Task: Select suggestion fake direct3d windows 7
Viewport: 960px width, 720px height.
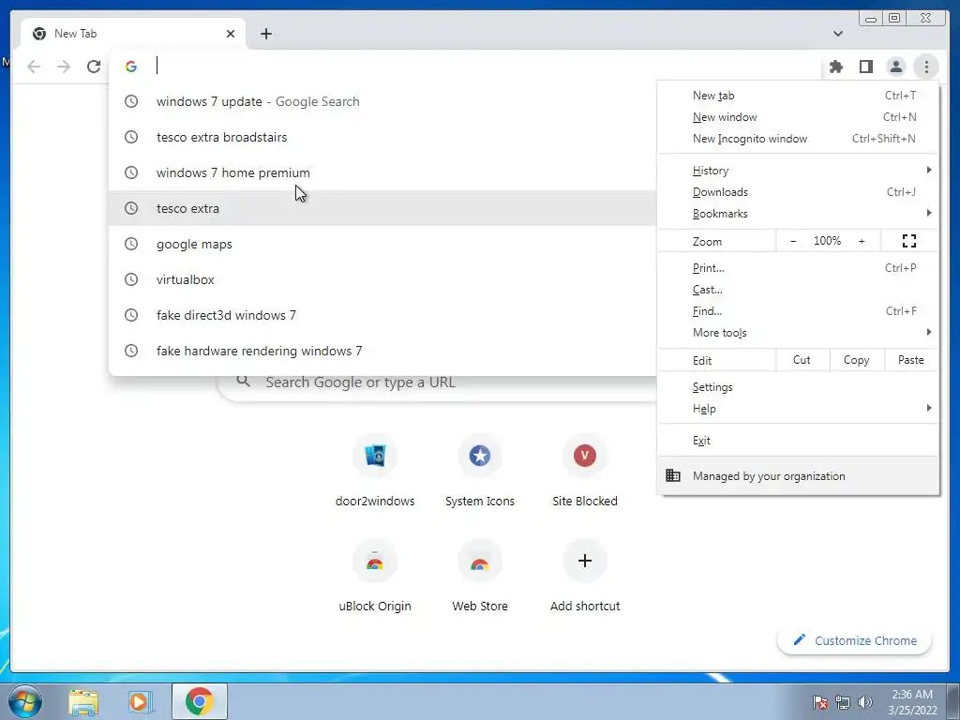Action: [x=382, y=315]
